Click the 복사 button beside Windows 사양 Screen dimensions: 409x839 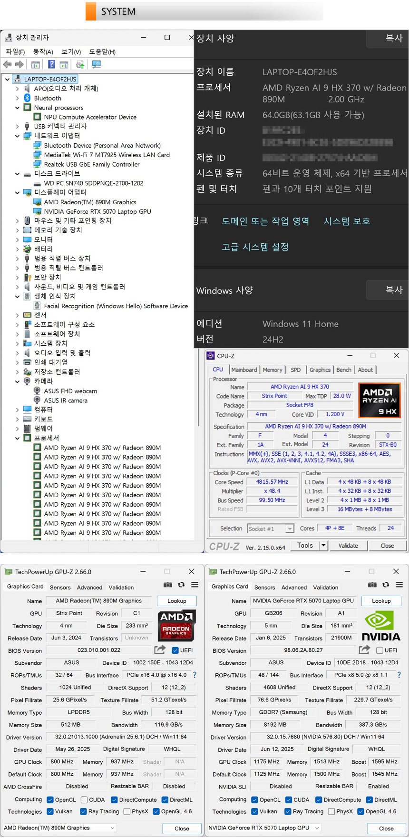pos(388,290)
